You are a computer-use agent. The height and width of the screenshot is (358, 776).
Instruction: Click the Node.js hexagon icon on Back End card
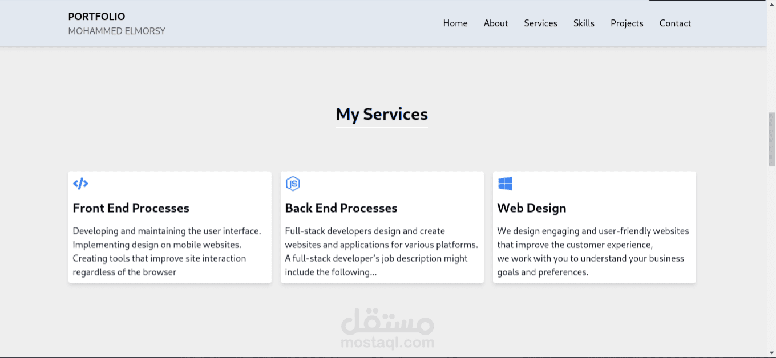point(293,183)
